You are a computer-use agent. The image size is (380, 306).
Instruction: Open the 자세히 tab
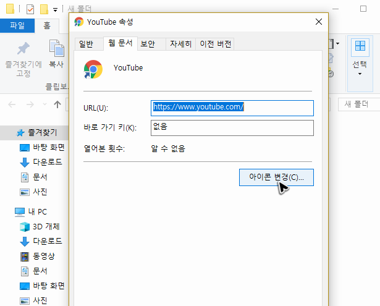click(x=180, y=44)
